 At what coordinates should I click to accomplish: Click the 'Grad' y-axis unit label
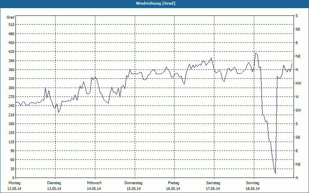11,17
